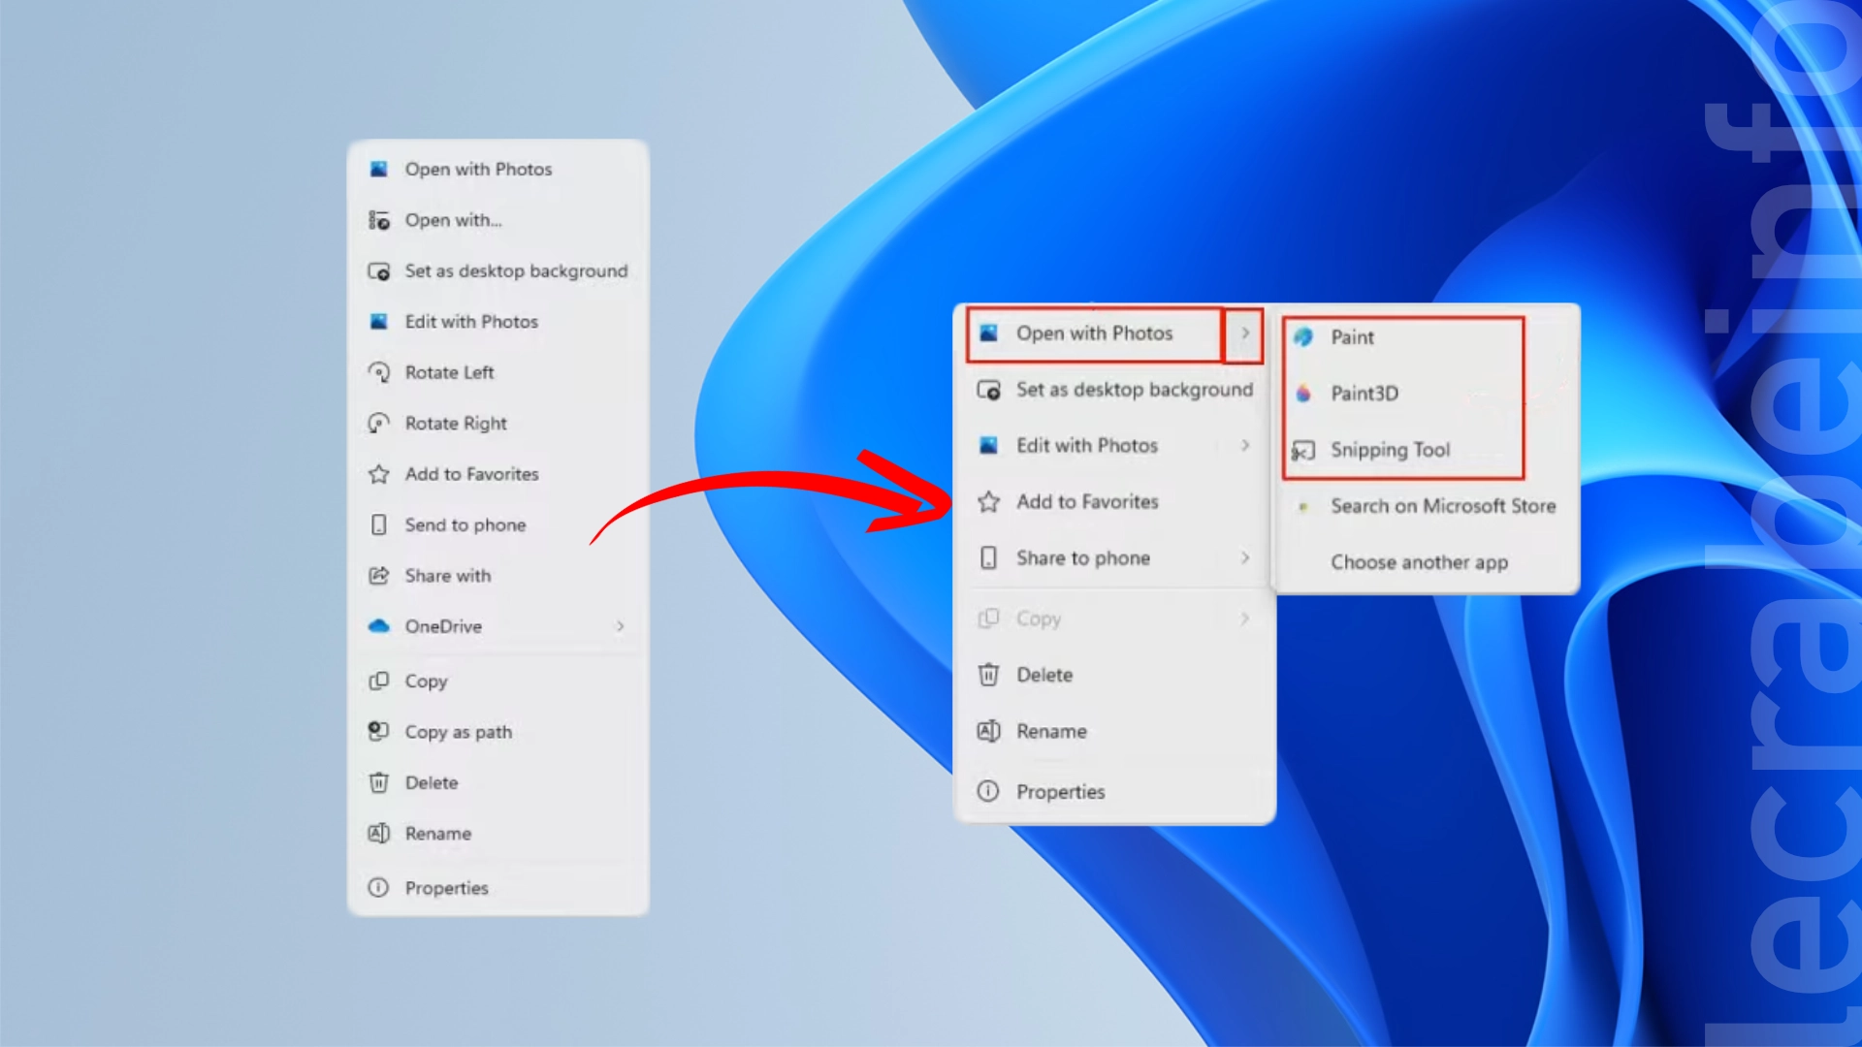Click the Paint3D app icon
The height and width of the screenshot is (1047, 1862).
click(x=1303, y=394)
